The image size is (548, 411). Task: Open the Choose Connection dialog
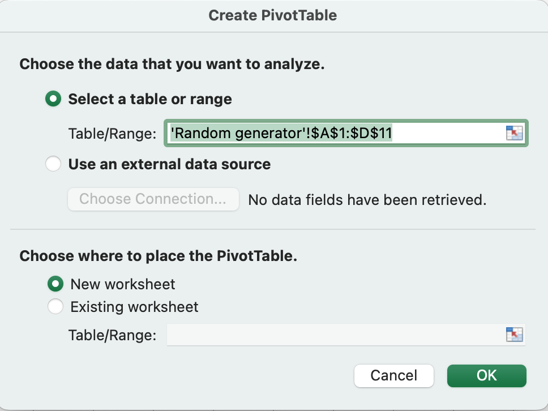(153, 199)
